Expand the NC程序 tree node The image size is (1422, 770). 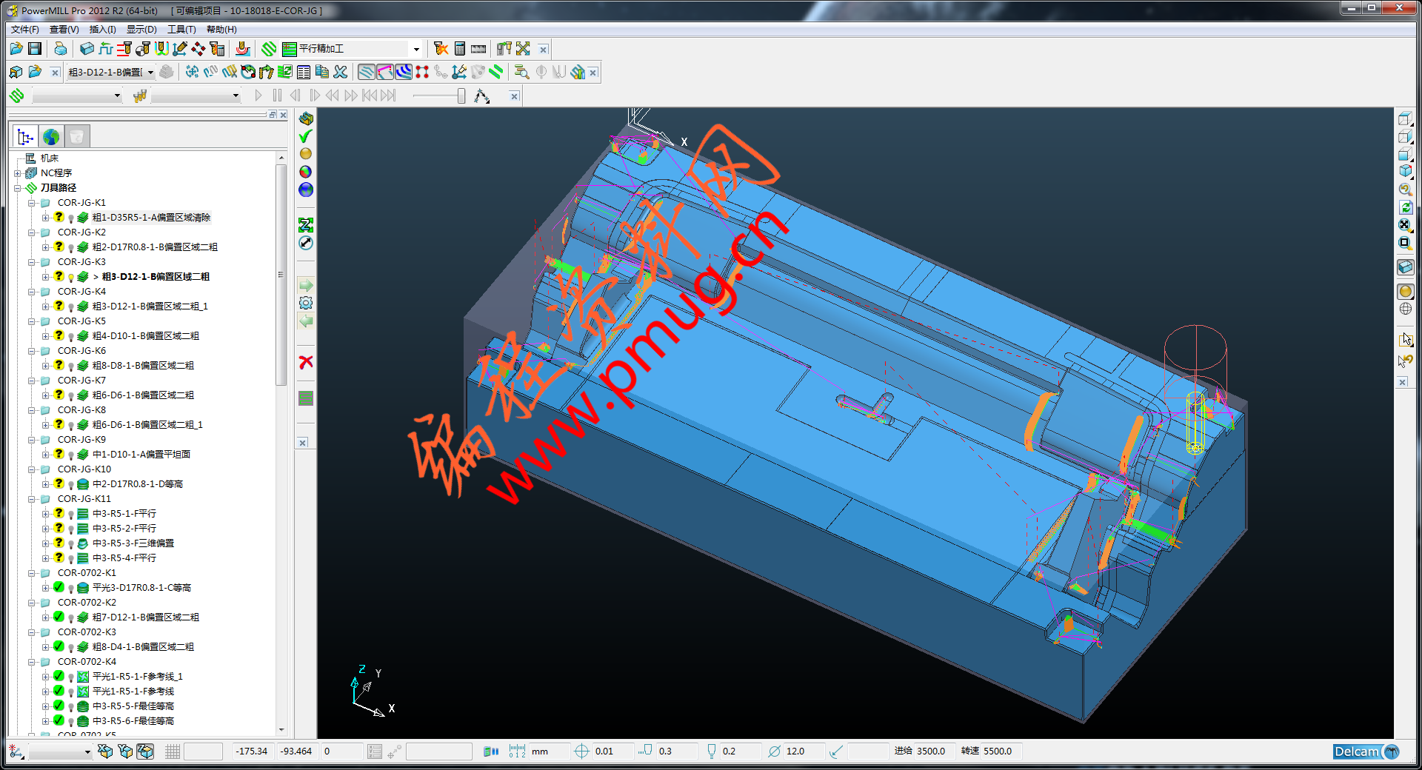tap(17, 173)
